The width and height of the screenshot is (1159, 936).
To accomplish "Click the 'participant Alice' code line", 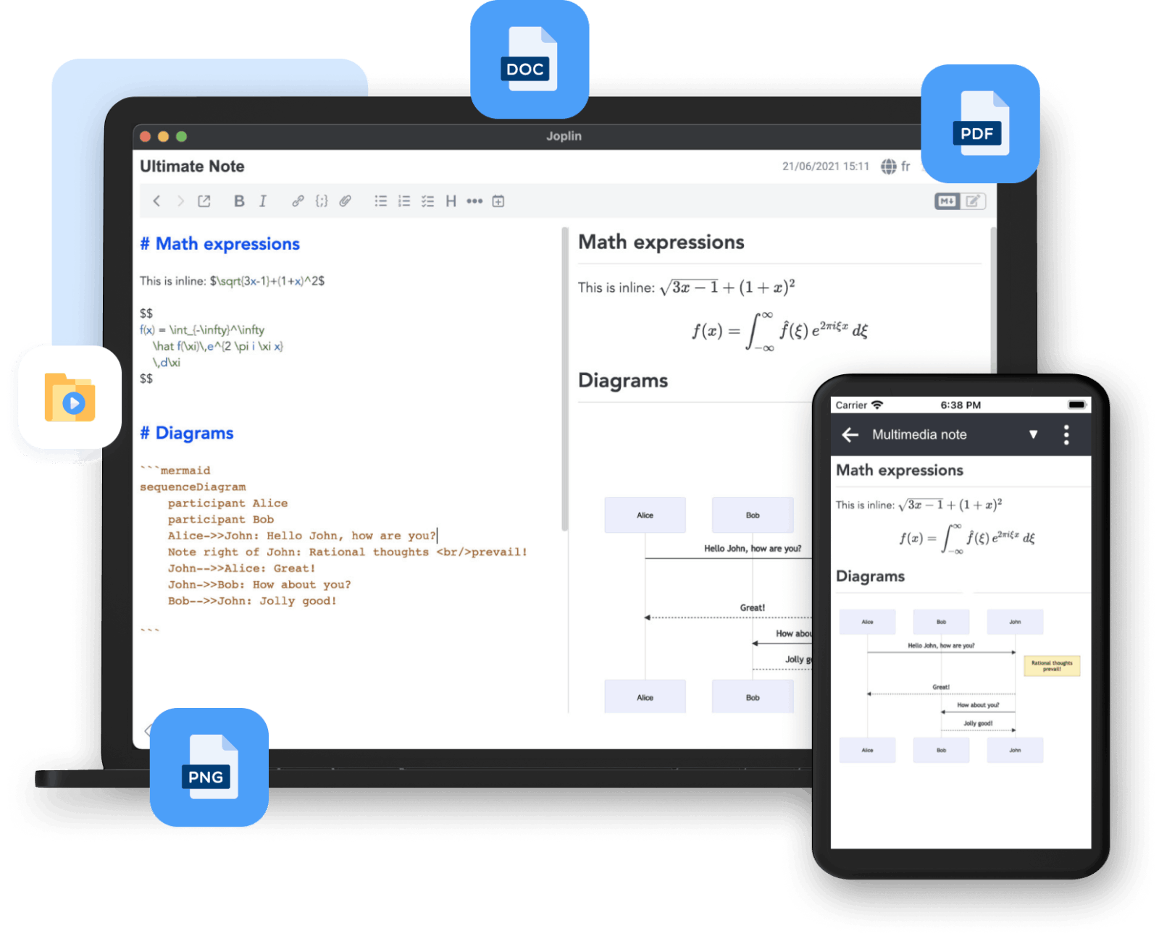I will tap(227, 503).
